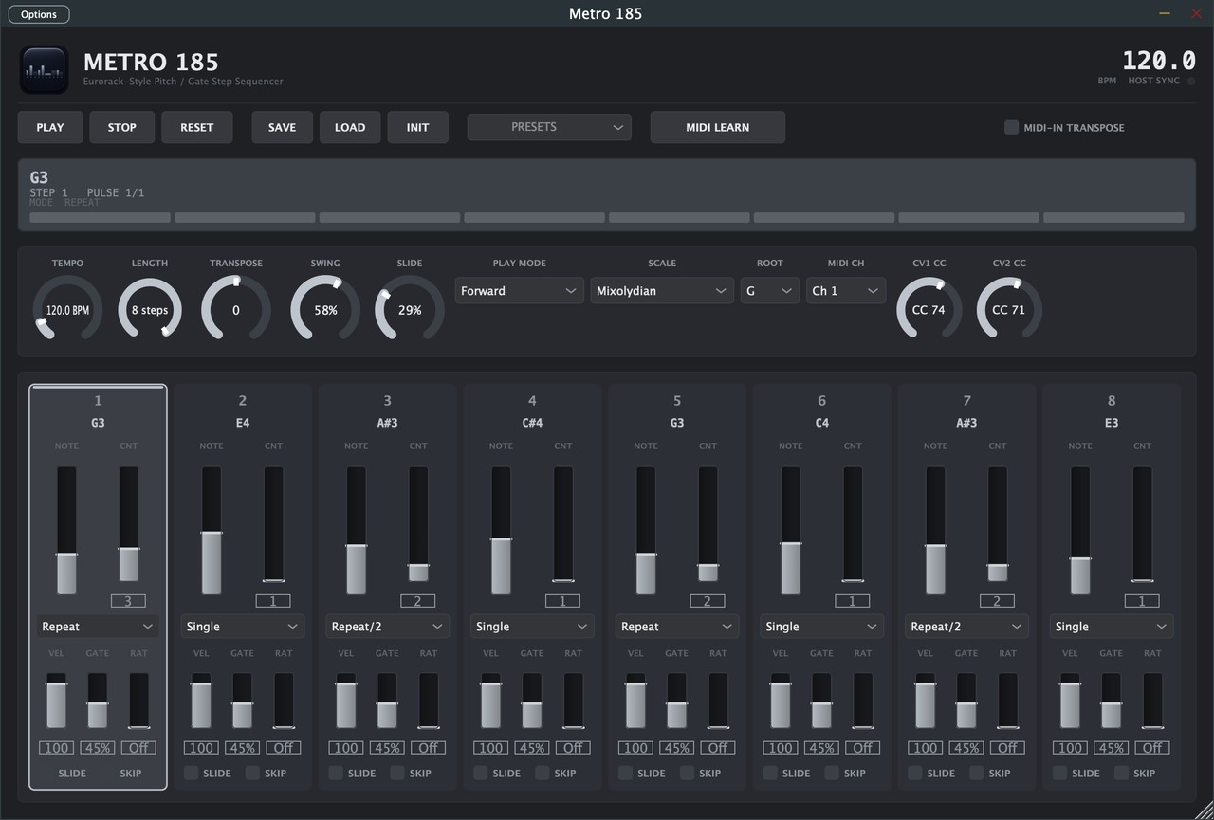Screen dimensions: 1214x820
Task: Toggle SLIDE checkbox on step 2
Action: [x=192, y=773]
